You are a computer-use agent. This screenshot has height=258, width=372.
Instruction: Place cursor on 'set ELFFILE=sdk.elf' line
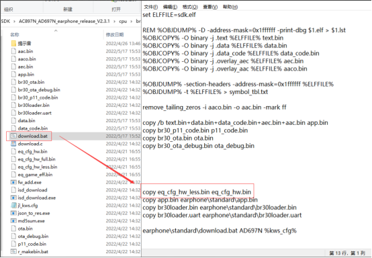tap(169, 15)
